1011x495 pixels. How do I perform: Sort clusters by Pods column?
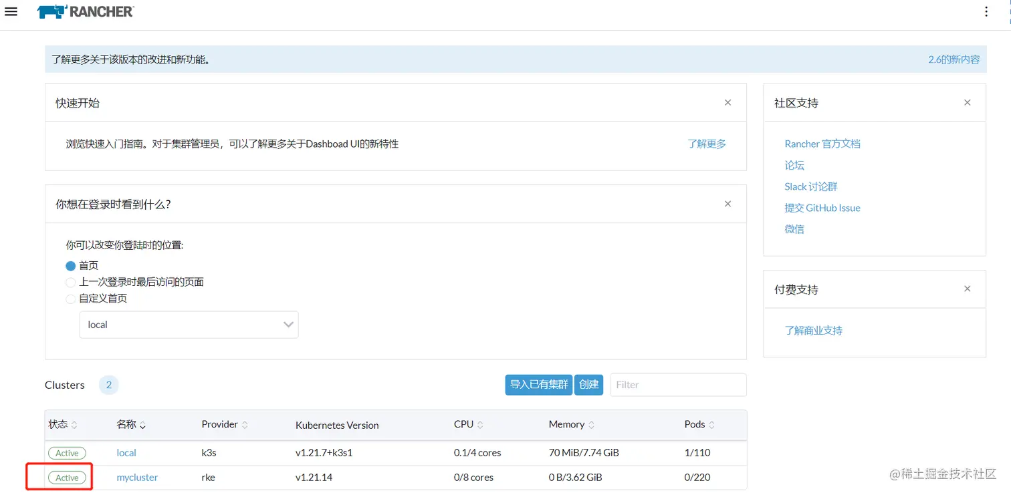click(x=699, y=424)
